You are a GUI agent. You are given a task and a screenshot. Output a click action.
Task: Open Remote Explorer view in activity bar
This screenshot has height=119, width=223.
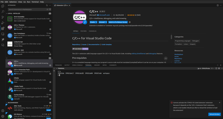coord(3,34)
